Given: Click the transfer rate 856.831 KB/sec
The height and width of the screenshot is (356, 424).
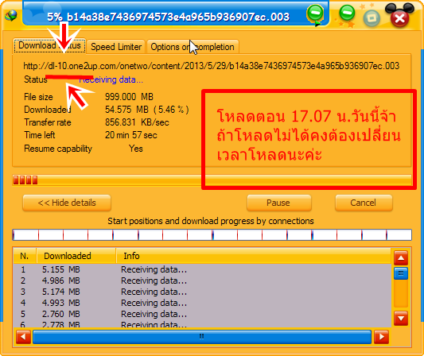Looking at the screenshot, I should (137, 122).
